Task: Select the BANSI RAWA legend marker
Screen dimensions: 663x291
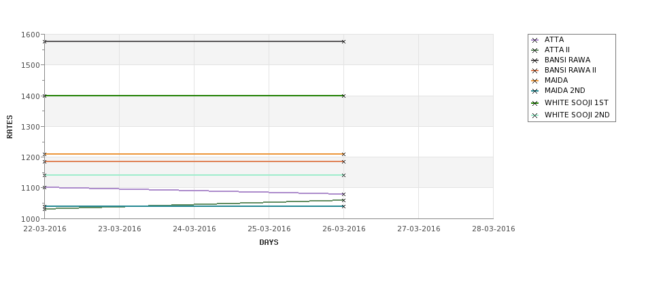Action: pyautogui.click(x=535, y=60)
